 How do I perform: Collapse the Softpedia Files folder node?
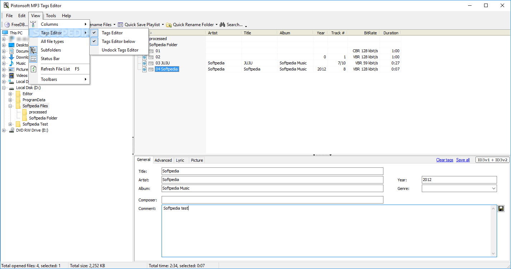click(x=10, y=106)
